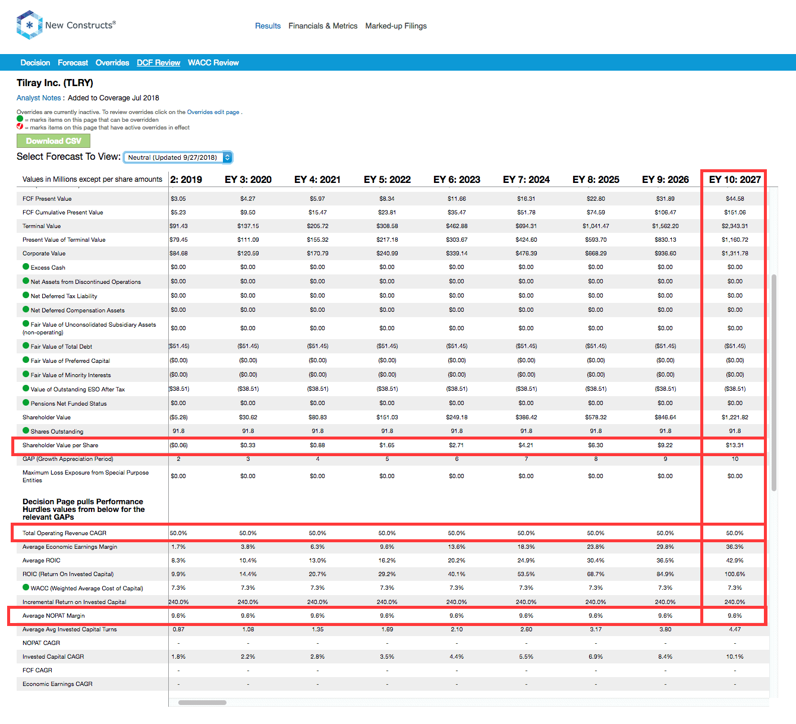Open the Results tab

[x=268, y=26]
